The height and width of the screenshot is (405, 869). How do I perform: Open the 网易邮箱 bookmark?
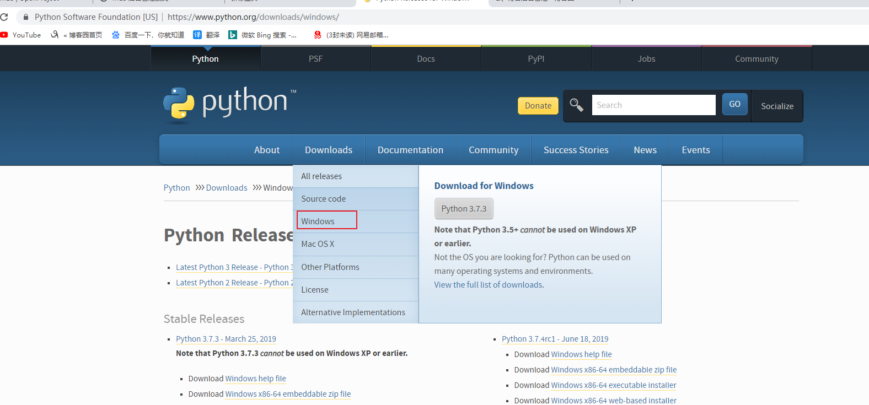click(x=351, y=35)
